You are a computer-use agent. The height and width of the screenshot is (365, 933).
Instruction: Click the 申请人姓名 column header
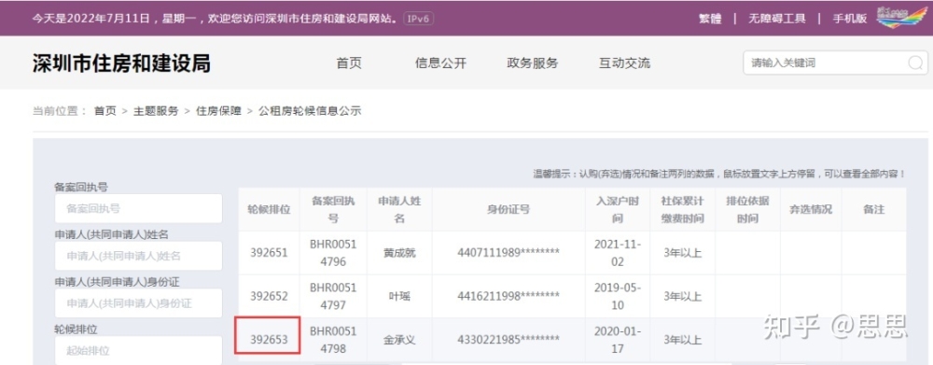[x=399, y=210]
